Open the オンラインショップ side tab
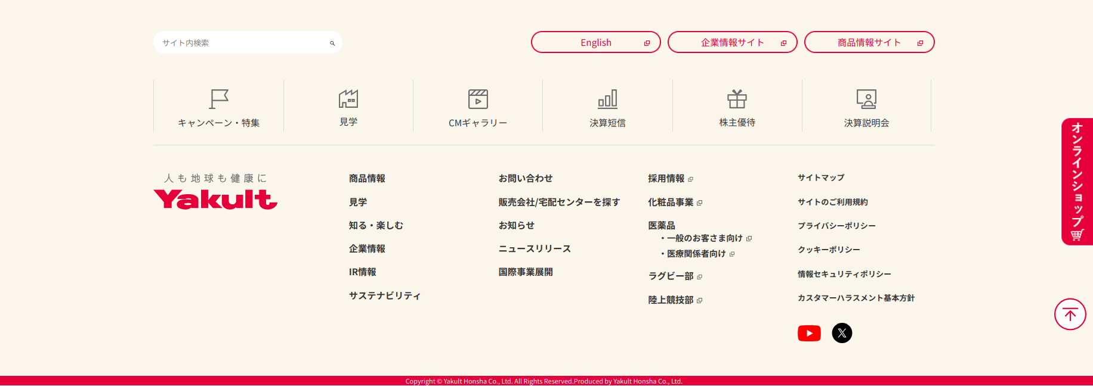 (1077, 181)
